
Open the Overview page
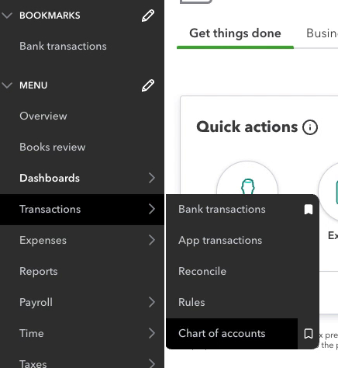[43, 116]
